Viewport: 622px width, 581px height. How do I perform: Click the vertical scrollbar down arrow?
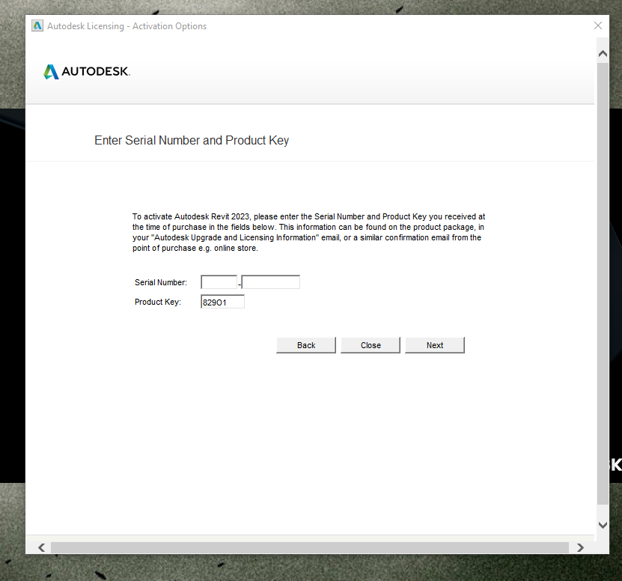tap(603, 525)
